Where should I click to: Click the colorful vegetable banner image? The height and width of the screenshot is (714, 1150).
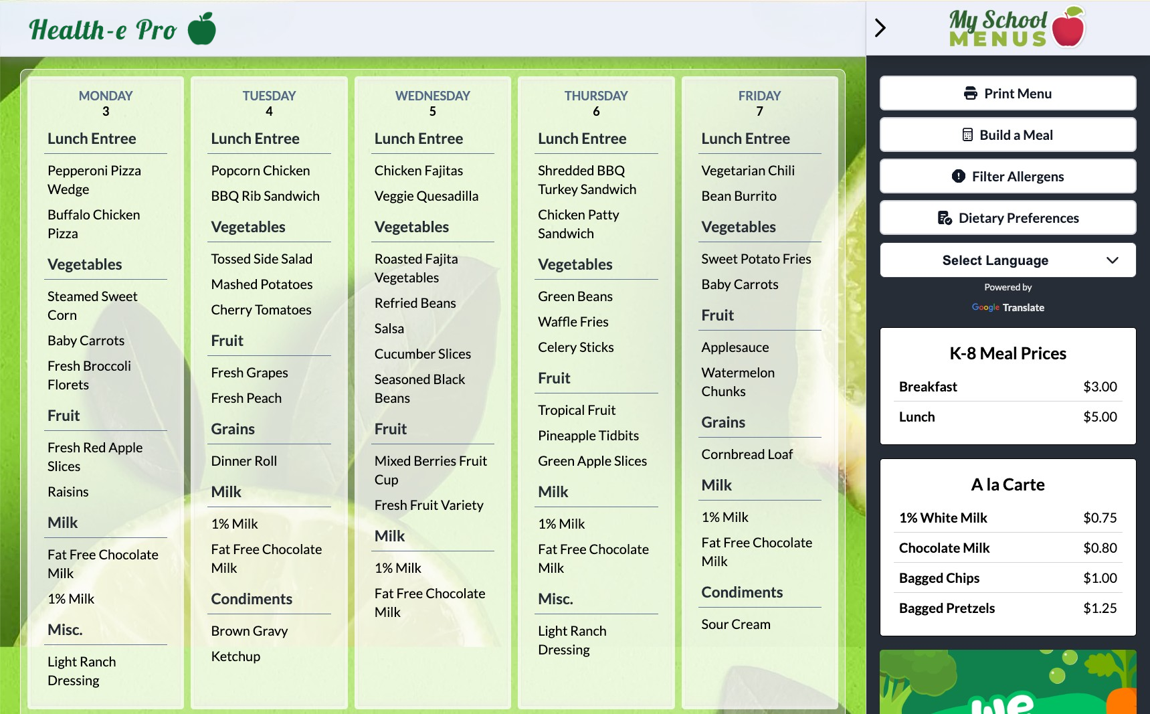click(x=1008, y=681)
